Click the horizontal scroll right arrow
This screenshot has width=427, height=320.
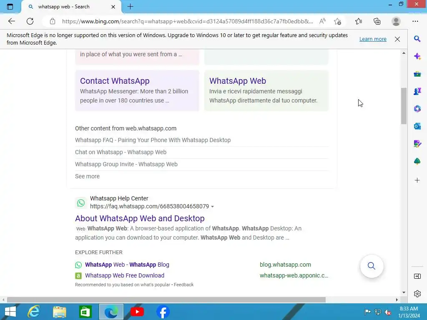397,300
